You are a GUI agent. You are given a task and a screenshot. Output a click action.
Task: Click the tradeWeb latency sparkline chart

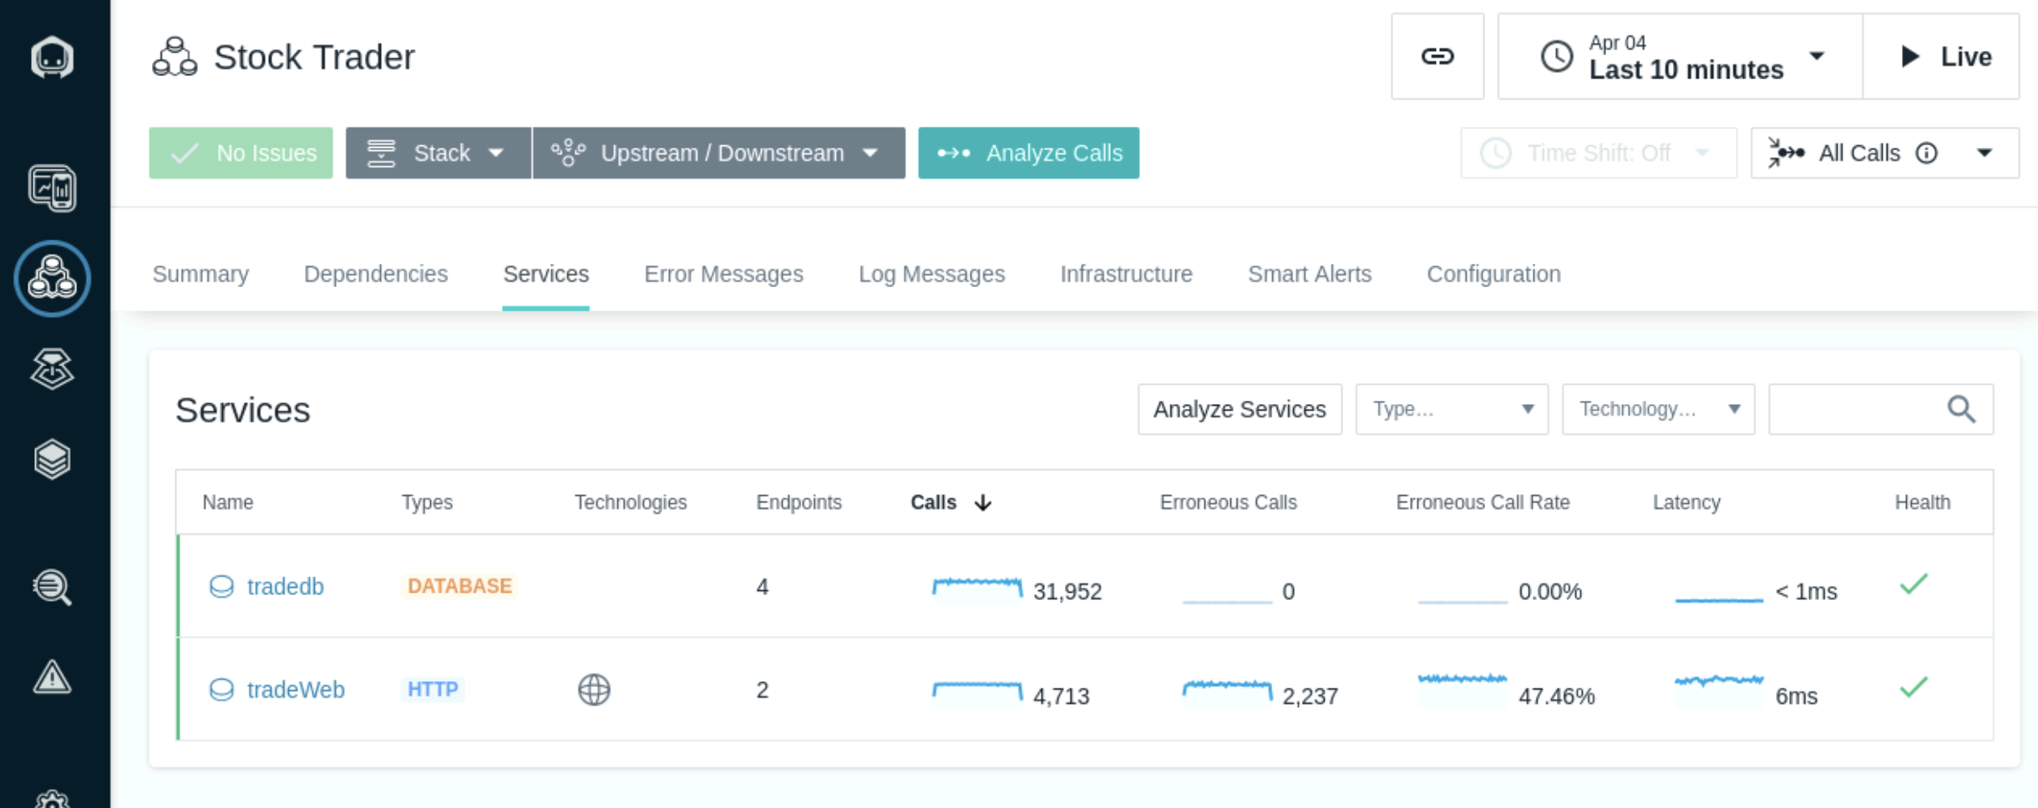1719,689
